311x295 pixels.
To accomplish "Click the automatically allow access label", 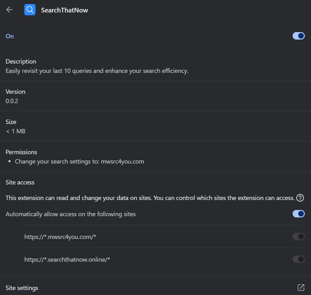I will (71, 214).
